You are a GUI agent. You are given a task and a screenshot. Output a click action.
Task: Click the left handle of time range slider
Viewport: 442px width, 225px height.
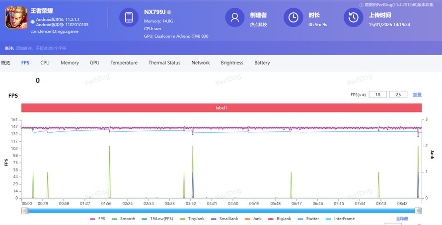point(25,211)
